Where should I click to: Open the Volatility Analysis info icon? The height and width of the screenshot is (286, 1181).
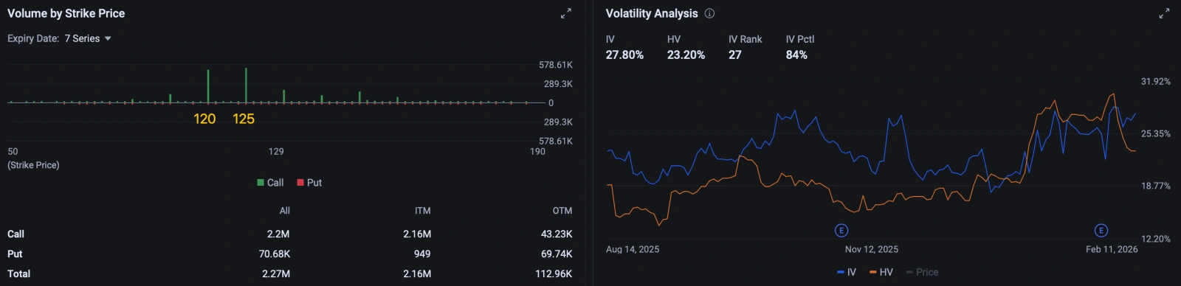tap(709, 13)
